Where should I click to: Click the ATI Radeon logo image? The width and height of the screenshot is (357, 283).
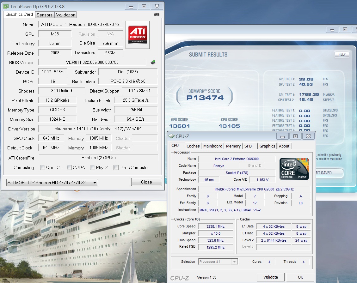coord(138,35)
